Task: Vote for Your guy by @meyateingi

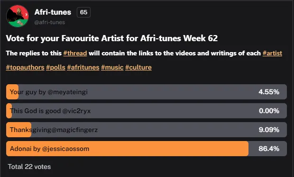Action: 147,92
